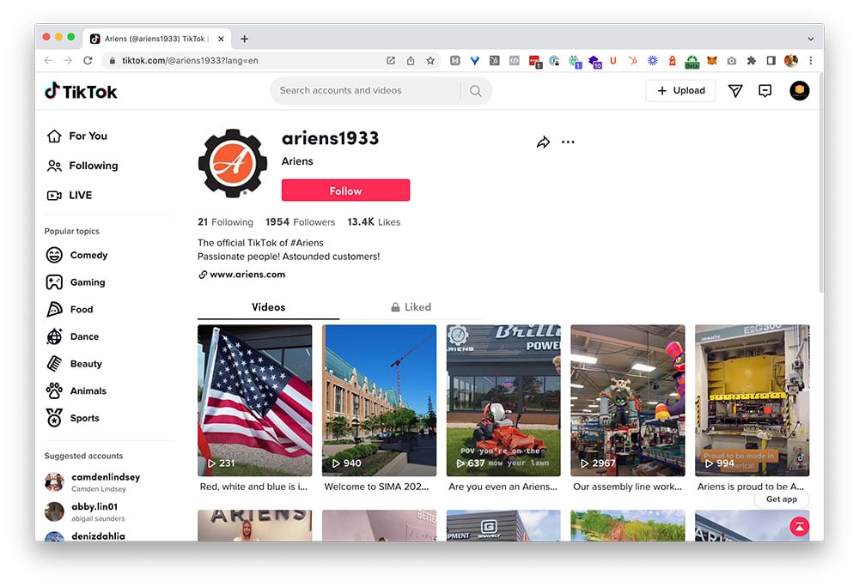Select the Gaming topic
The width and height of the screenshot is (859, 587).
pyautogui.click(x=76, y=282)
